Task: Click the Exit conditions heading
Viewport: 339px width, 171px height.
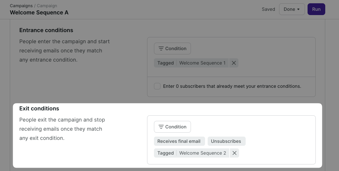Action: [39, 108]
